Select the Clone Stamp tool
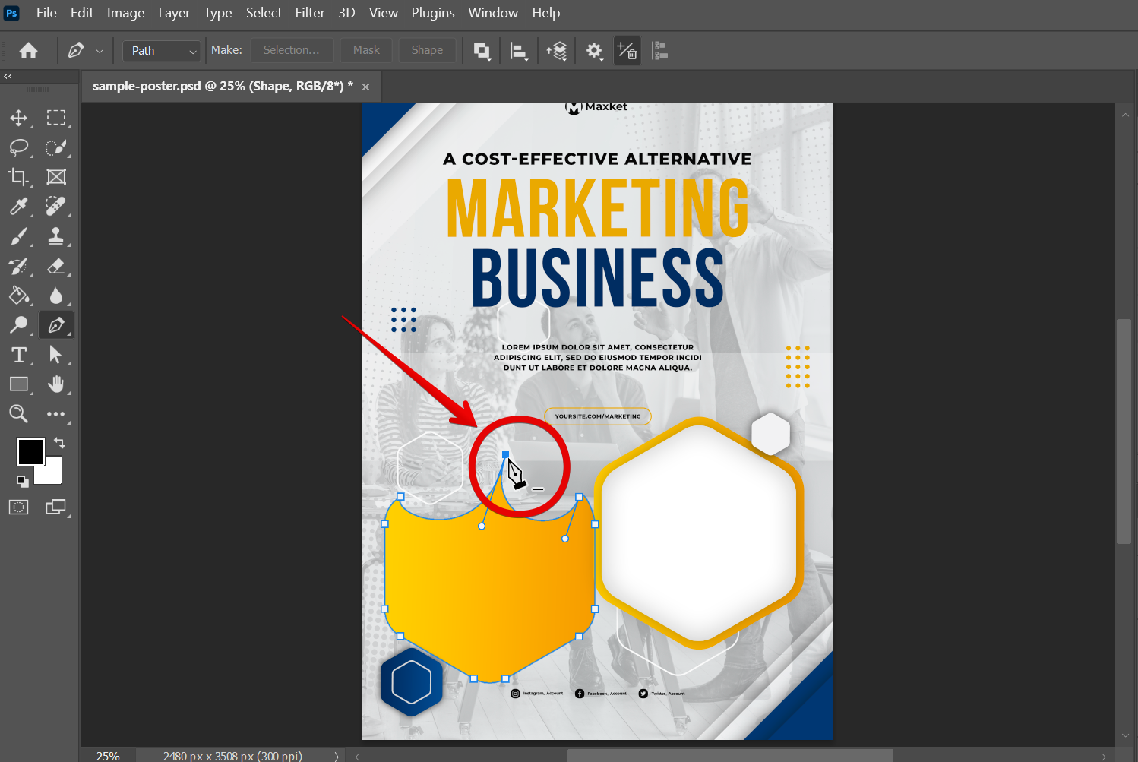The height and width of the screenshot is (762, 1138). coord(55,236)
